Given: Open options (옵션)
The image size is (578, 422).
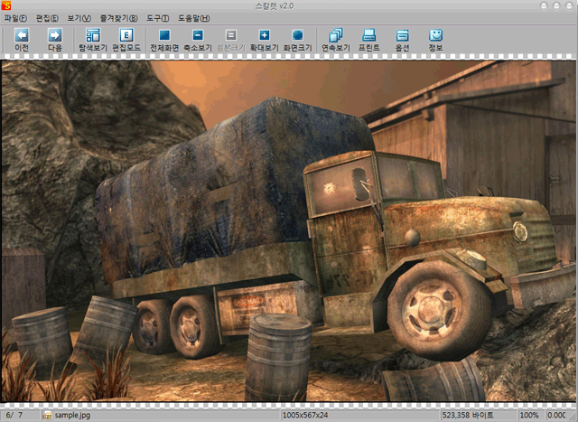Looking at the screenshot, I should click(x=402, y=40).
